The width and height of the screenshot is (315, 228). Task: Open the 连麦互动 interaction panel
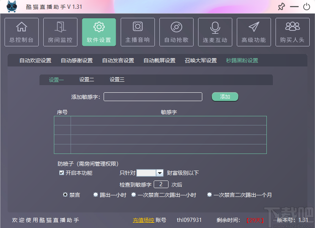(215, 32)
